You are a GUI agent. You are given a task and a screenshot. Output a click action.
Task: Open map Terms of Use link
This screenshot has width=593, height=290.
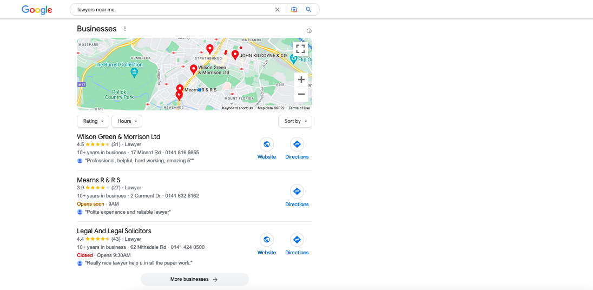click(299, 108)
